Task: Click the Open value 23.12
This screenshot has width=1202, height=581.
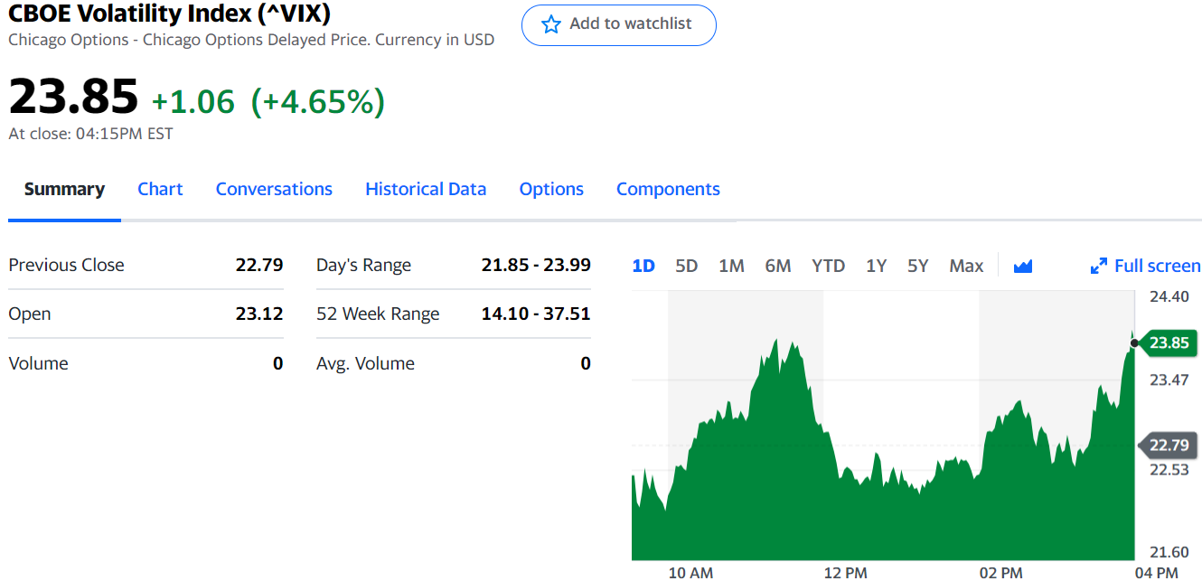Action: point(259,314)
